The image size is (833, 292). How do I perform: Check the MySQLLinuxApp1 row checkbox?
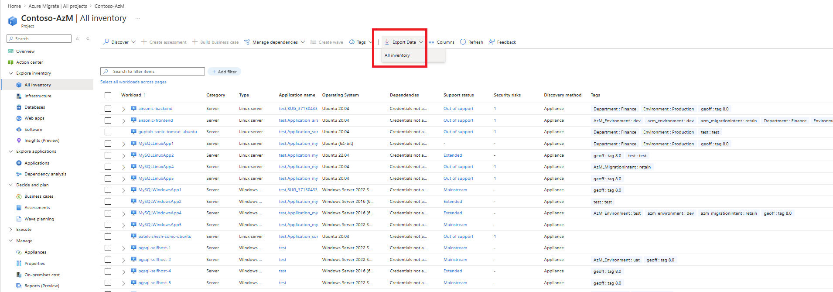coord(108,144)
